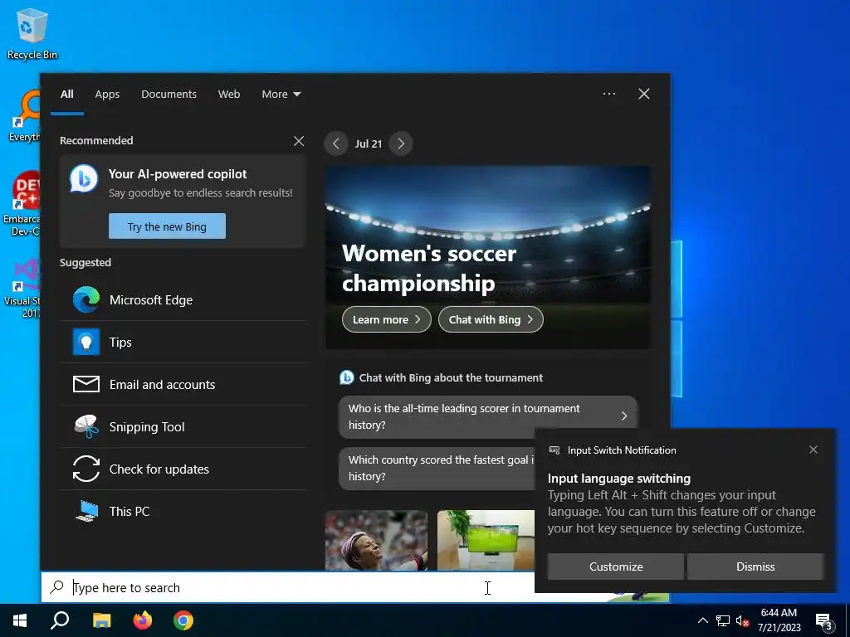The width and height of the screenshot is (850, 637).
Task: Dismiss the Recommended section
Action: [299, 141]
